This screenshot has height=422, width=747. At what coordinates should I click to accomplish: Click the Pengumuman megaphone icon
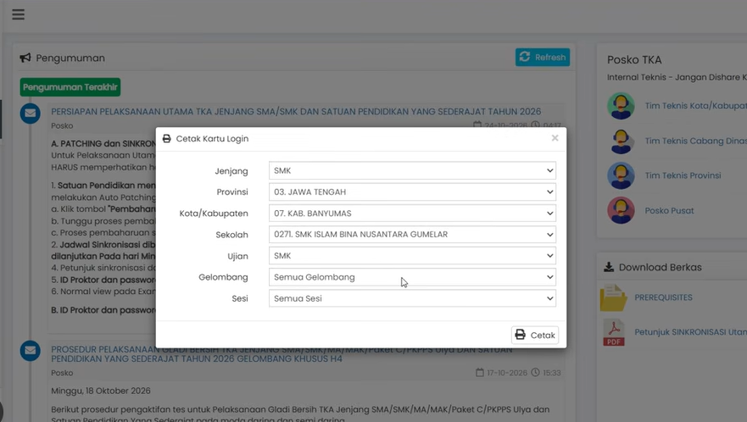point(25,58)
